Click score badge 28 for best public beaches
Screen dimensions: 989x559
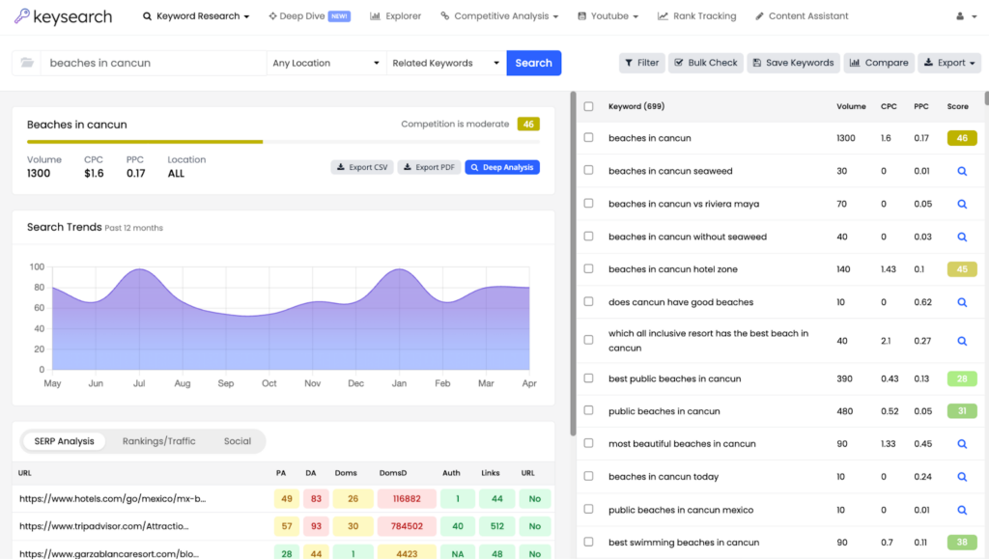click(962, 378)
